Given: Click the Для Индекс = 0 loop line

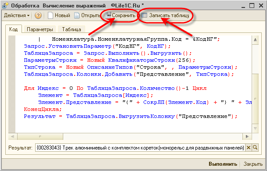Looking at the screenshot, I should 115,89.
